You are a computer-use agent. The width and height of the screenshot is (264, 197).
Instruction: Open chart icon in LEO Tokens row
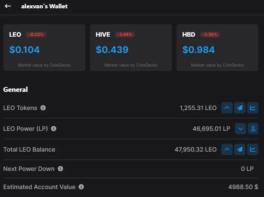(x=253, y=108)
